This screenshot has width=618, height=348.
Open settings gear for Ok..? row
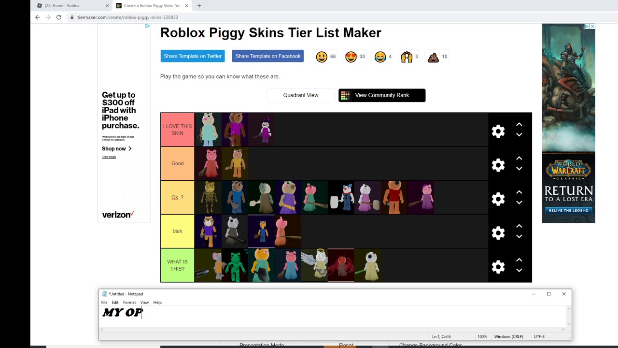(x=498, y=199)
